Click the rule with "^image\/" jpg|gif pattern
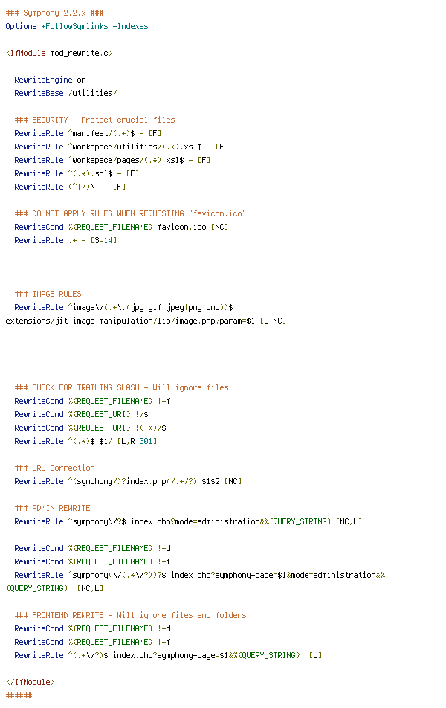The height and width of the screenshot is (708, 446). click(x=123, y=307)
